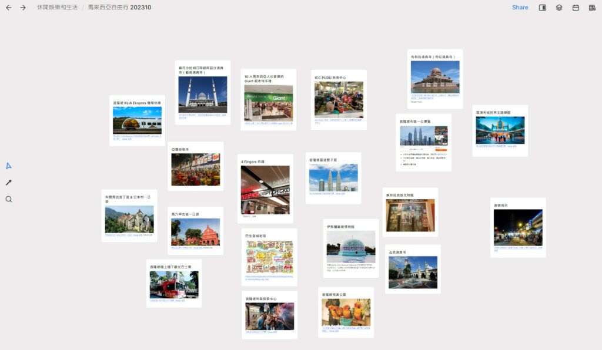Select the pointer selection tool
Image resolution: width=602 pixels, height=350 pixels.
pyautogui.click(x=9, y=166)
